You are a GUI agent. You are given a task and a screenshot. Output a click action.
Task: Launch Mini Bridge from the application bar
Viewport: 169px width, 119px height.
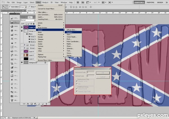(x=83, y=2)
